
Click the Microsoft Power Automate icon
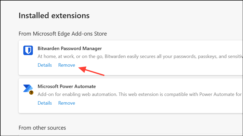coord(28,88)
